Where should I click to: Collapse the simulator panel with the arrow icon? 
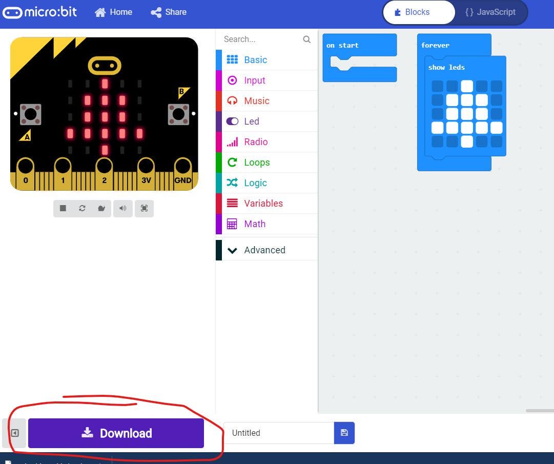[15, 433]
